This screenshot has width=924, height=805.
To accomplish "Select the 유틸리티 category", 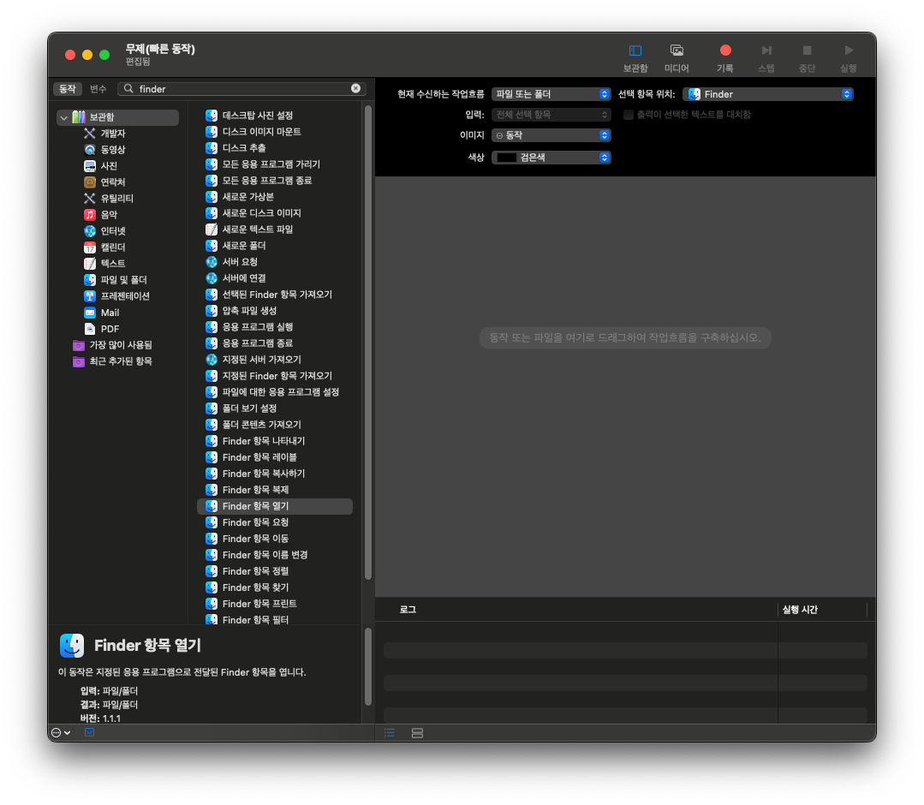I will pyautogui.click(x=116, y=199).
